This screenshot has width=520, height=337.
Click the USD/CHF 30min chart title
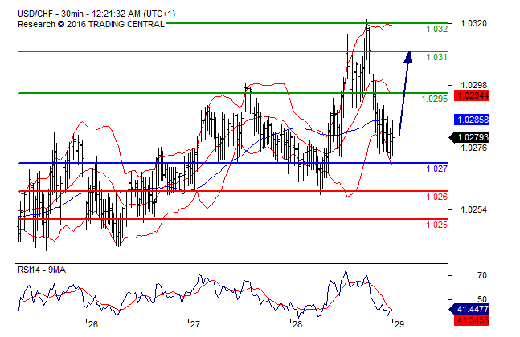[96, 14]
